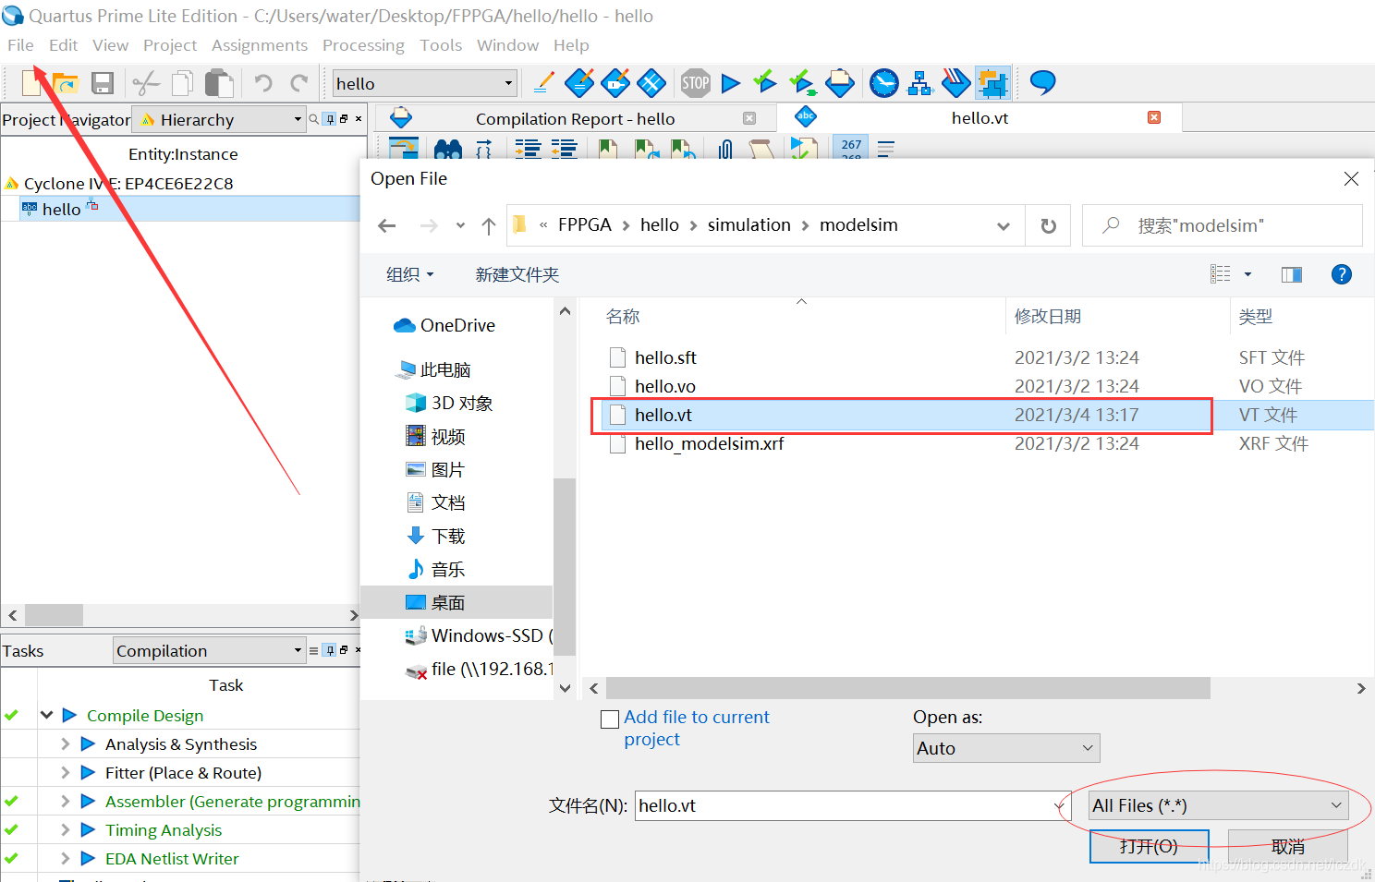Open Settings via the pencil icon
The height and width of the screenshot is (882, 1375).
(544, 83)
